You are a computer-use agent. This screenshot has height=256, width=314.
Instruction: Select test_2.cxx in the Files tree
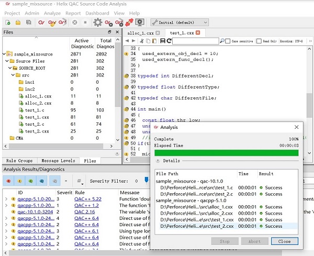click(x=37, y=131)
